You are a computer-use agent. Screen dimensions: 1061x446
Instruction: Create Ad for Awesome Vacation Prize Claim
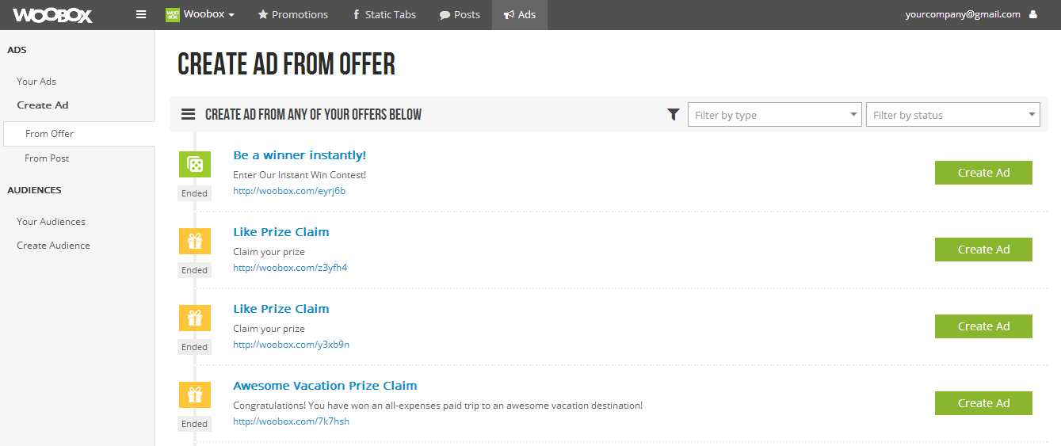coord(983,403)
